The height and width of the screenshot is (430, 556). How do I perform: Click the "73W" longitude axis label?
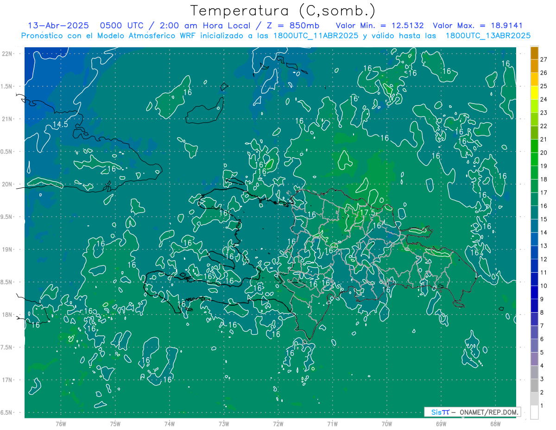(x=224, y=424)
